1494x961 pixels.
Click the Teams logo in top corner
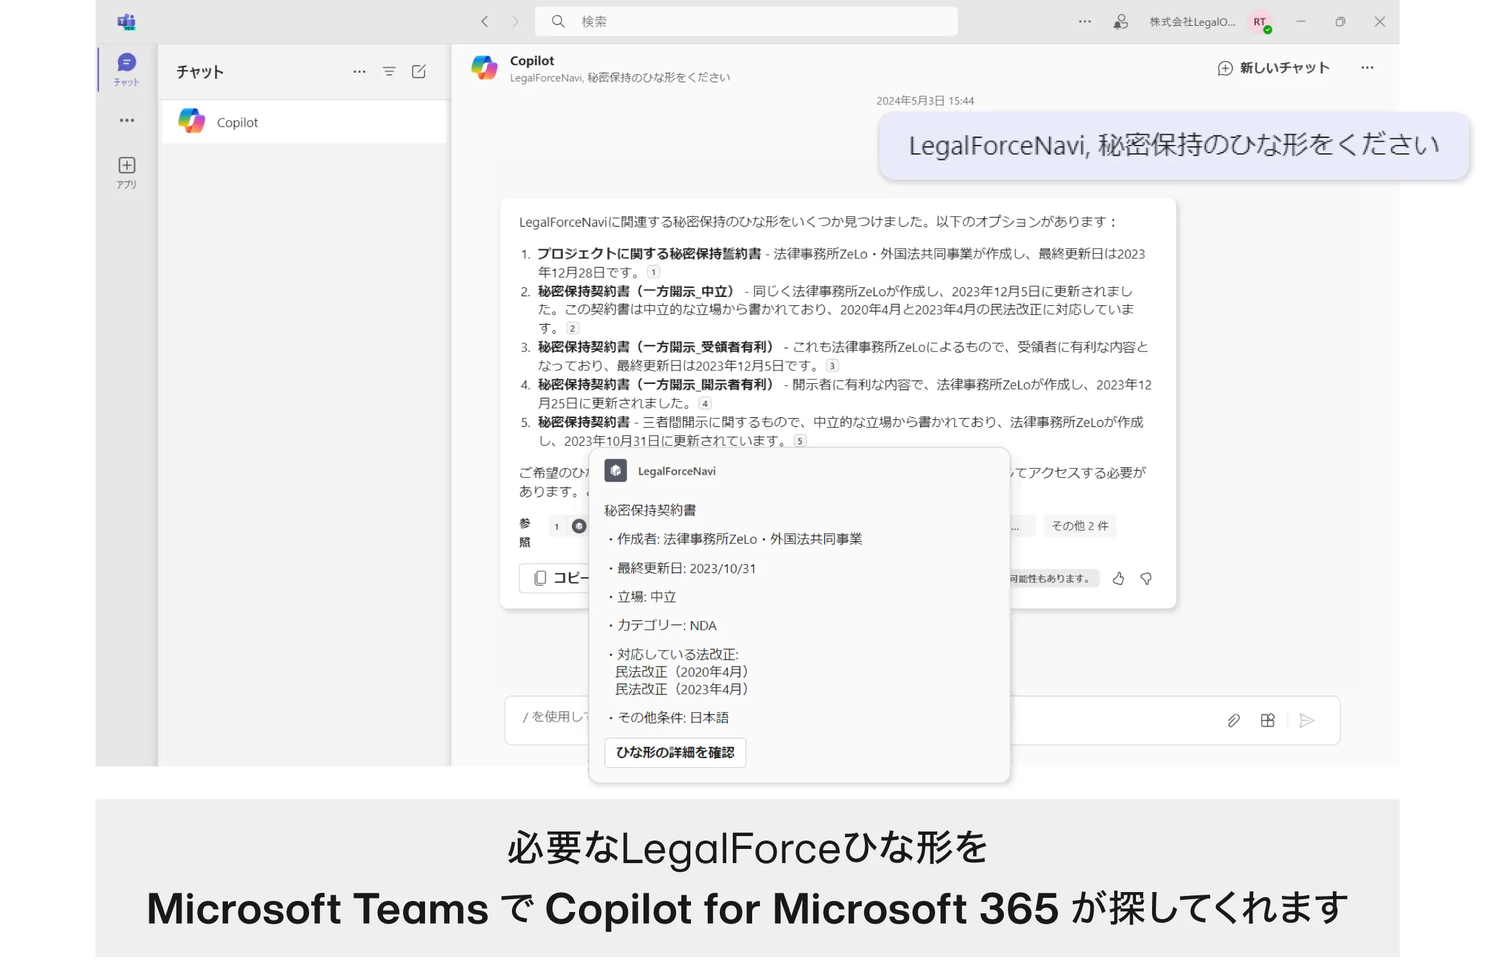[126, 23]
